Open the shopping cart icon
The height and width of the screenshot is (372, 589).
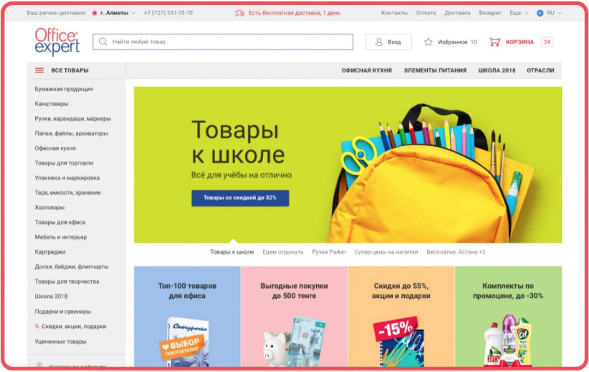tap(495, 42)
